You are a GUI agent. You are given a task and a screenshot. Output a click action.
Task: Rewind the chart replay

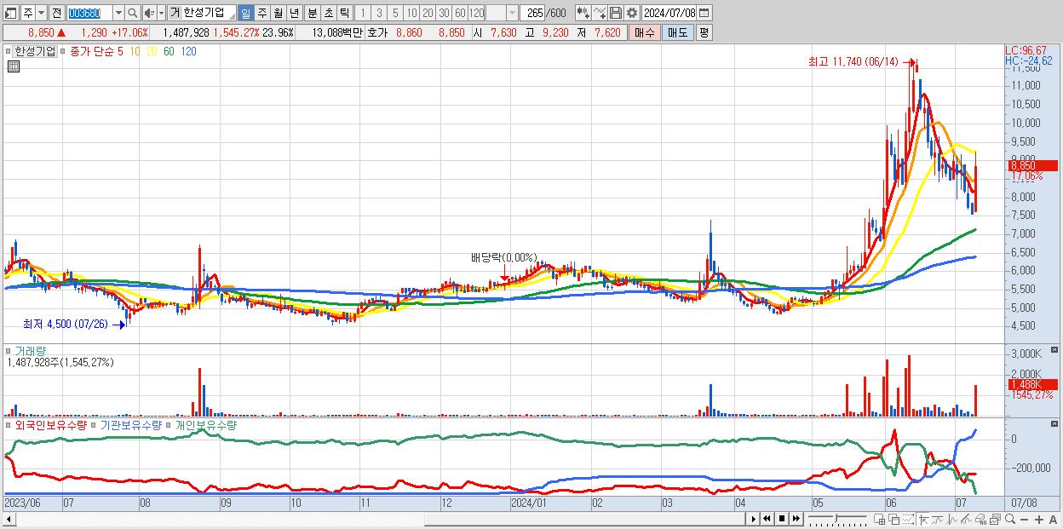pyautogui.click(x=767, y=519)
